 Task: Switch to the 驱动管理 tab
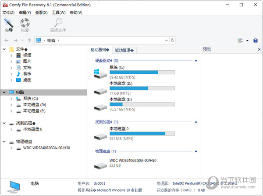(x=125, y=50)
